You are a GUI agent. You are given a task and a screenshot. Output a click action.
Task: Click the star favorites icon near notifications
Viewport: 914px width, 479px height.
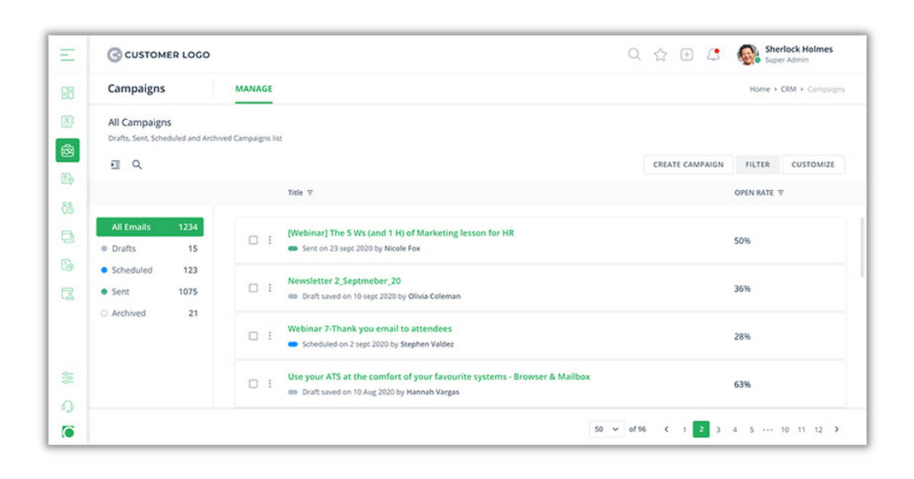660,55
